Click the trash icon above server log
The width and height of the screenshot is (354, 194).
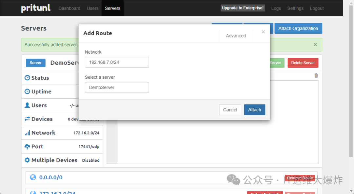tap(316, 75)
